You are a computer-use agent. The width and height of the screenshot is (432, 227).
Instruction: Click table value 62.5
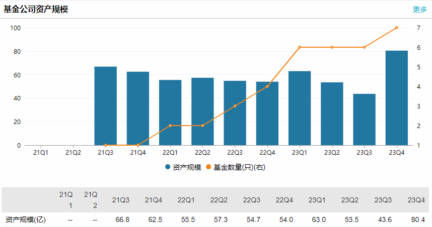[155, 219]
